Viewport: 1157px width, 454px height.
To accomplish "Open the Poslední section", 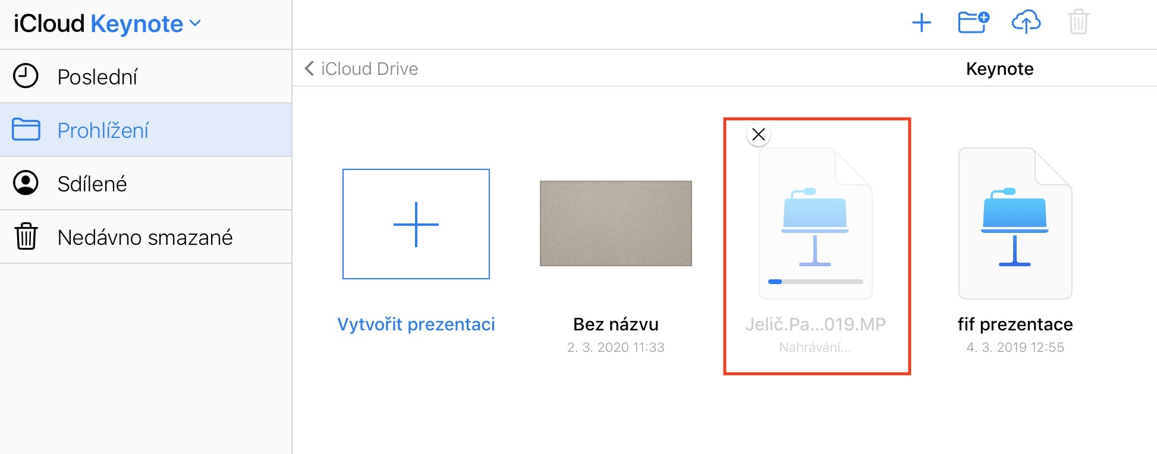I will click(x=146, y=77).
